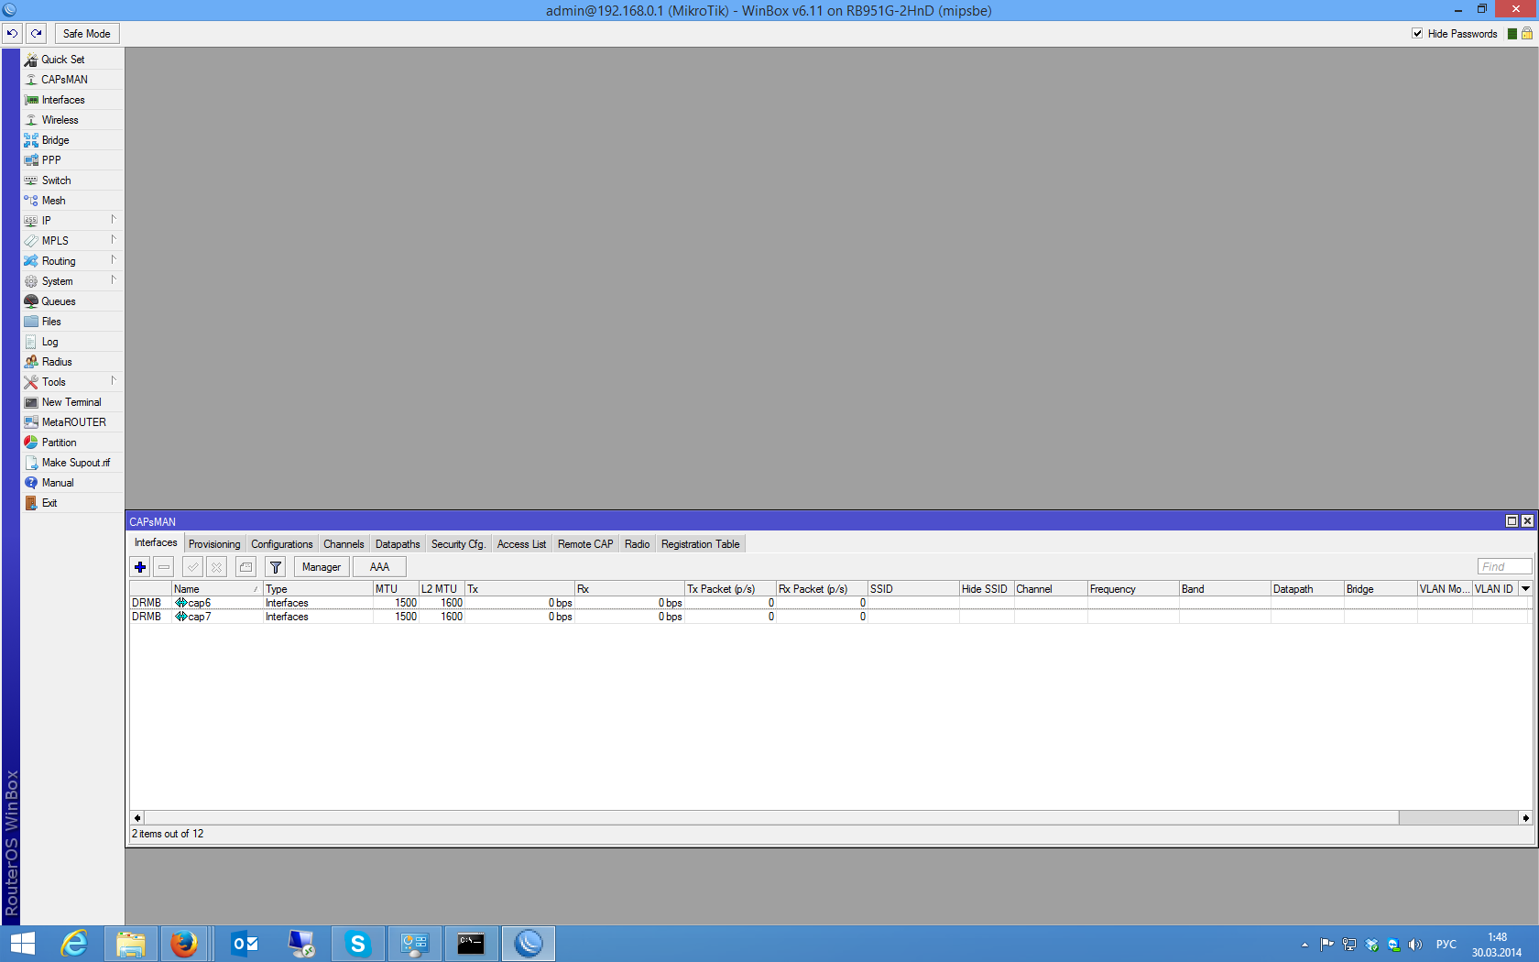Switch to the Access List tab

coord(521,544)
